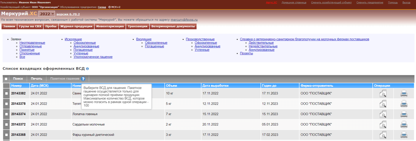Open the view icon for VSD 20143378
416x141 pixels.
(383, 104)
